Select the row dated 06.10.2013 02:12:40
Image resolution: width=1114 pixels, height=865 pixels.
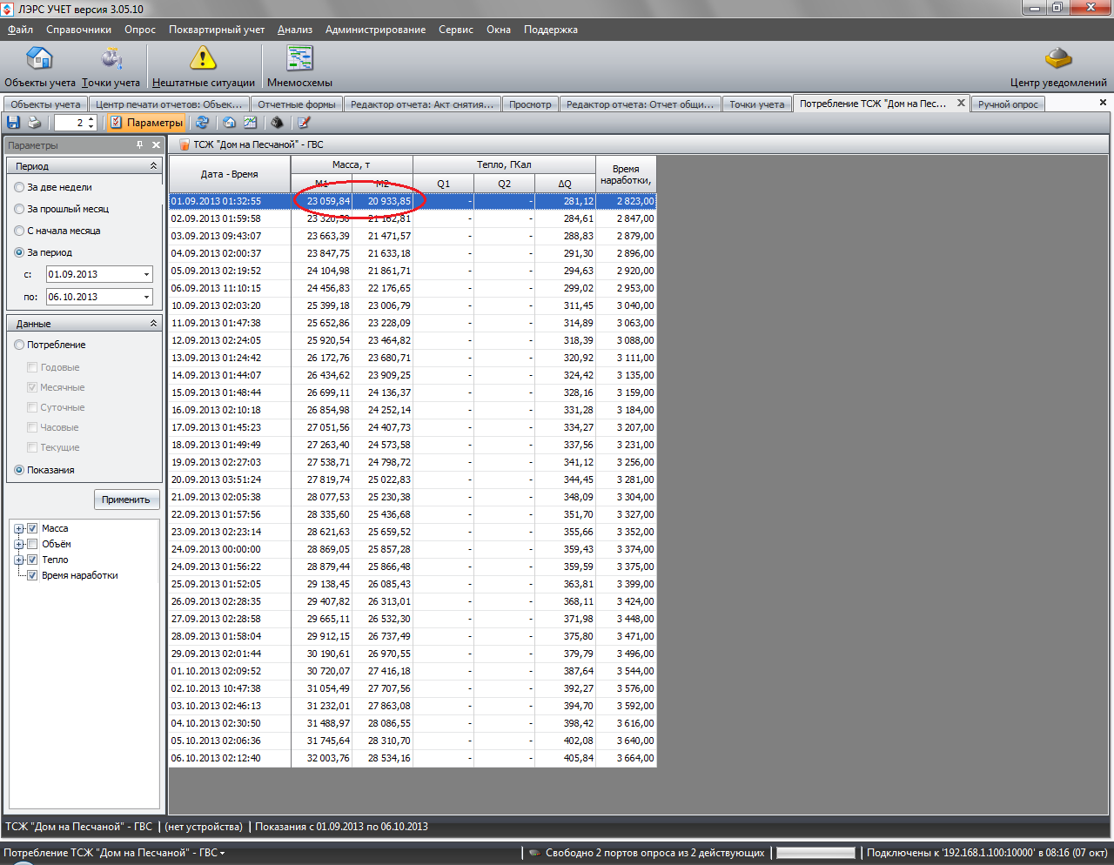point(413,758)
